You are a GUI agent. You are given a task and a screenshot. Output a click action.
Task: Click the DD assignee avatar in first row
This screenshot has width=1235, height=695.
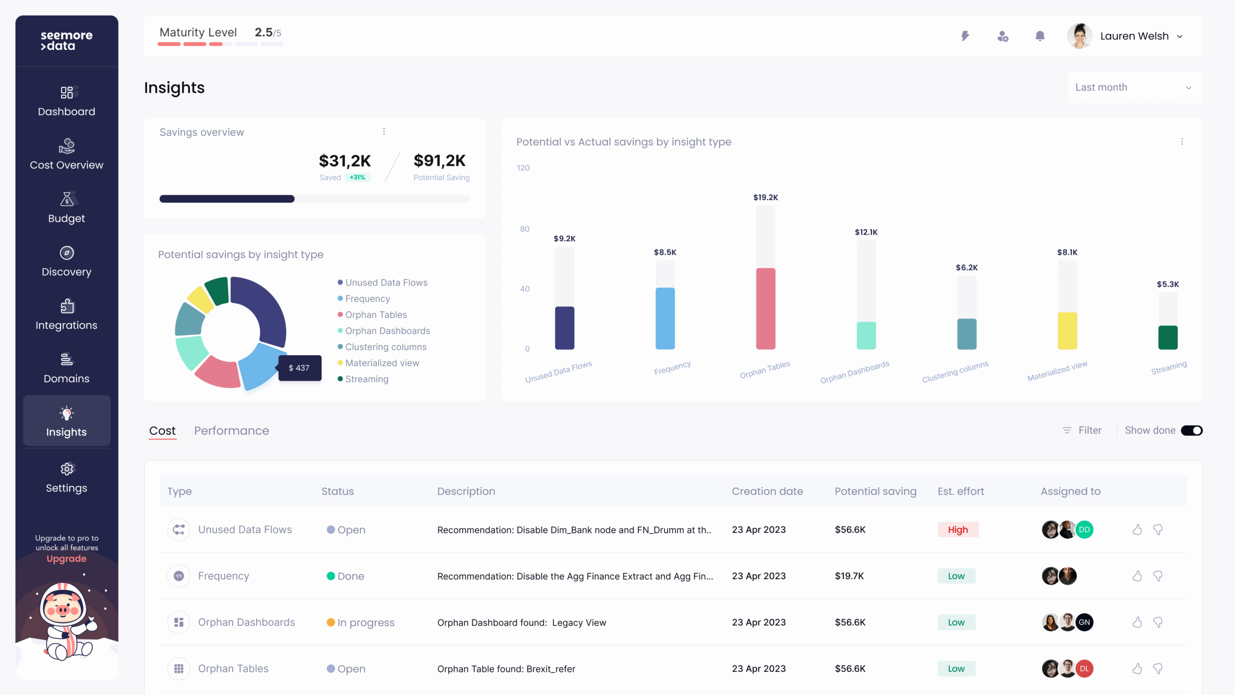tap(1084, 529)
